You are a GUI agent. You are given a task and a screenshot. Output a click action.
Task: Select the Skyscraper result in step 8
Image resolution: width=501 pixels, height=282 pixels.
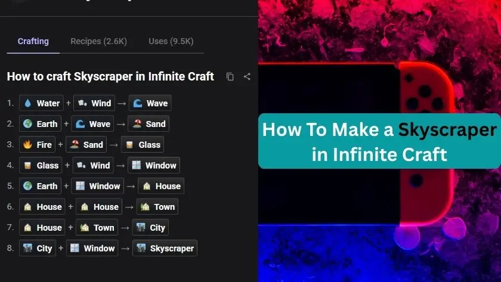tap(165, 248)
